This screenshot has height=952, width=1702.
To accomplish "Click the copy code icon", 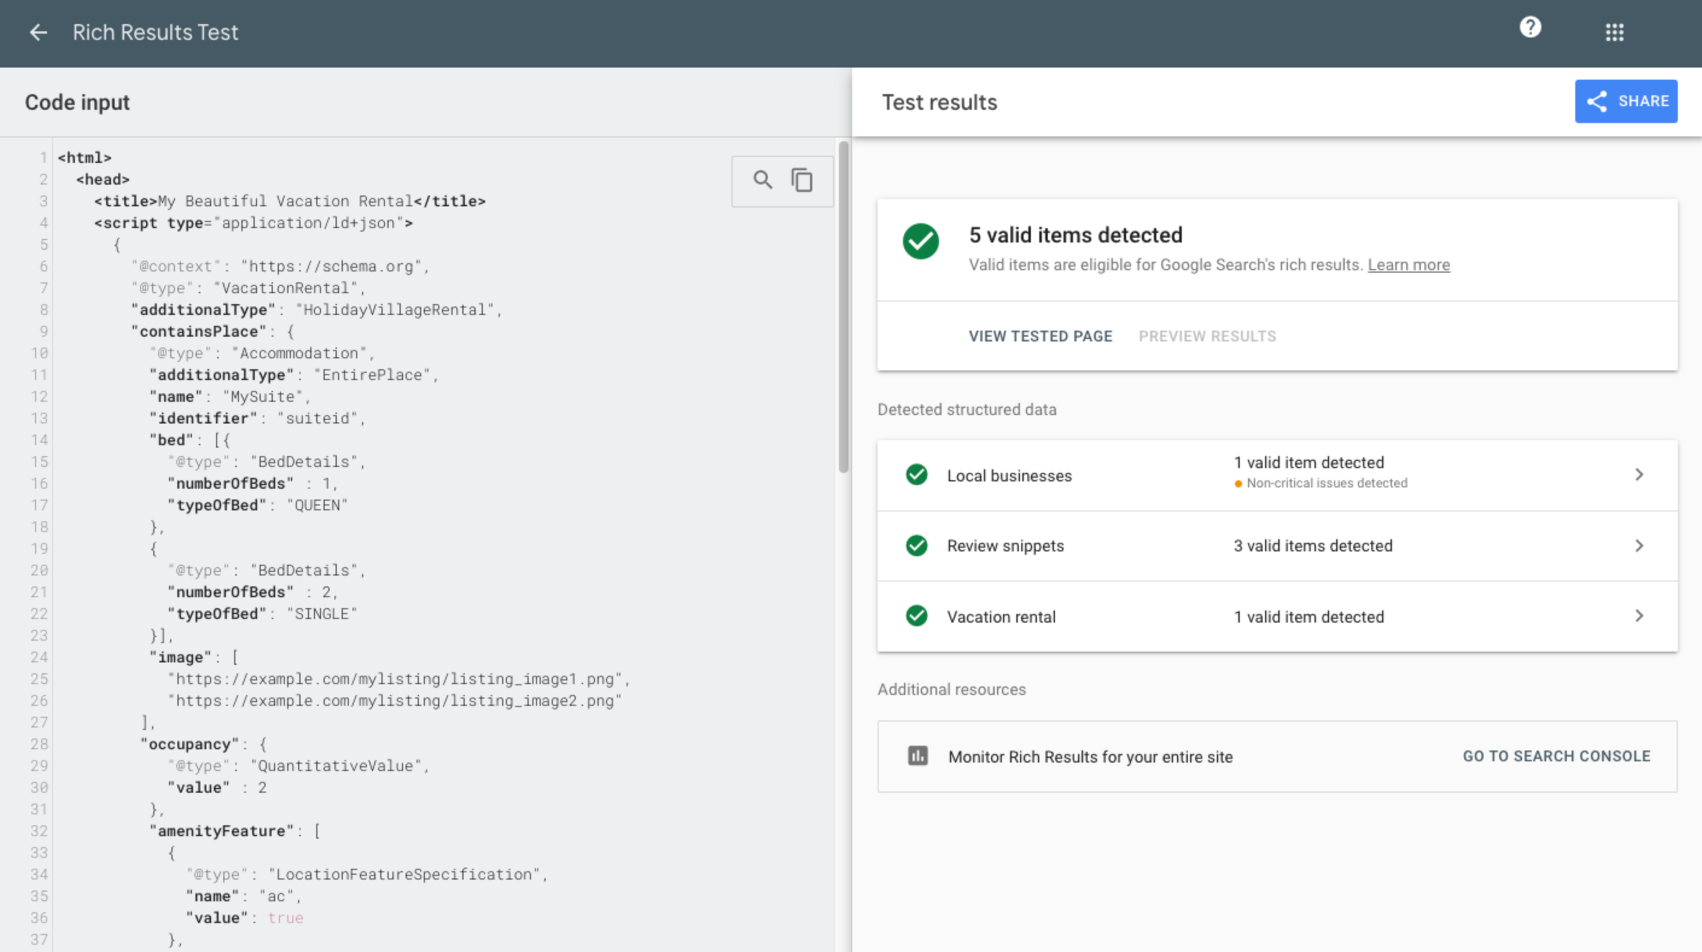I will [x=802, y=179].
